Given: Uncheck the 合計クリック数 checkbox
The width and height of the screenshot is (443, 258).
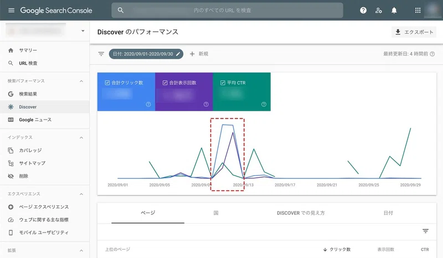Looking at the screenshot, I should (x=107, y=83).
